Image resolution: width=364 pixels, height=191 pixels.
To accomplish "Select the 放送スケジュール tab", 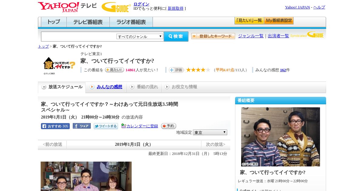I will (x=62, y=87).
